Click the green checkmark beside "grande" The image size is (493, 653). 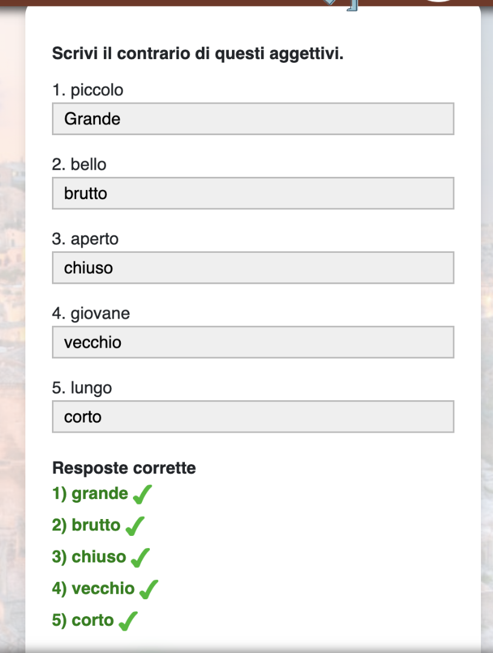tap(142, 495)
